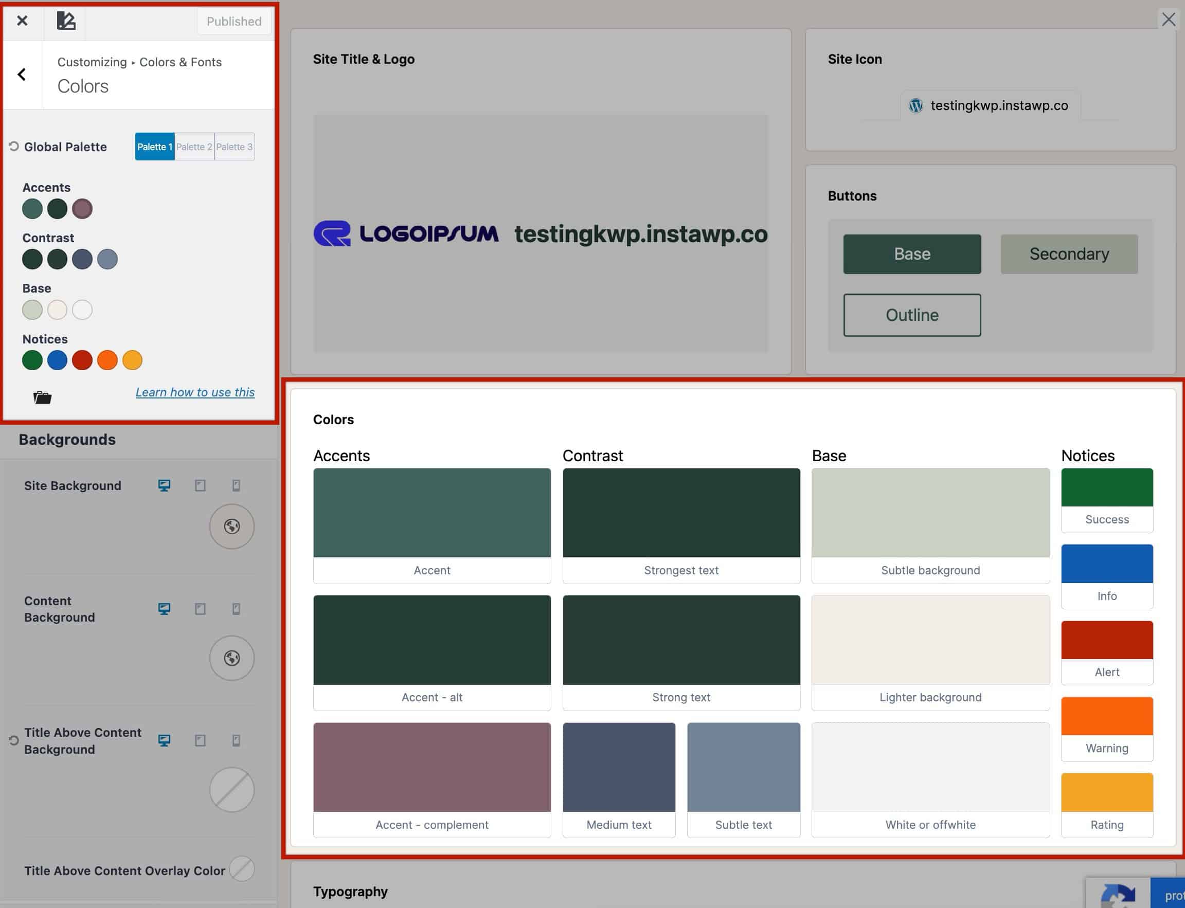Open the folder icon below the palette swatches
Image resolution: width=1185 pixels, height=908 pixels.
(42, 397)
